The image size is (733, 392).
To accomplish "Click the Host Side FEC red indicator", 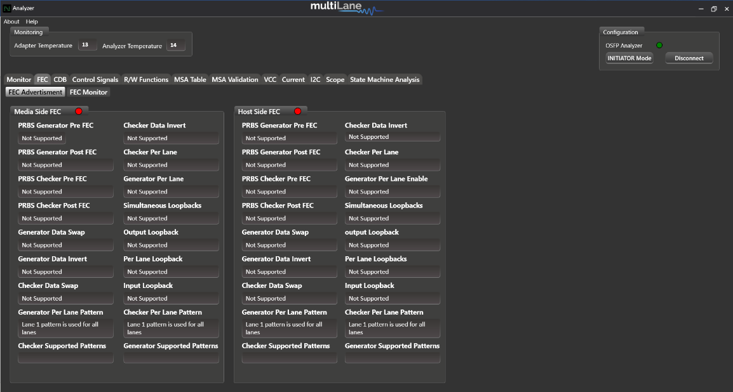I will tap(297, 112).
